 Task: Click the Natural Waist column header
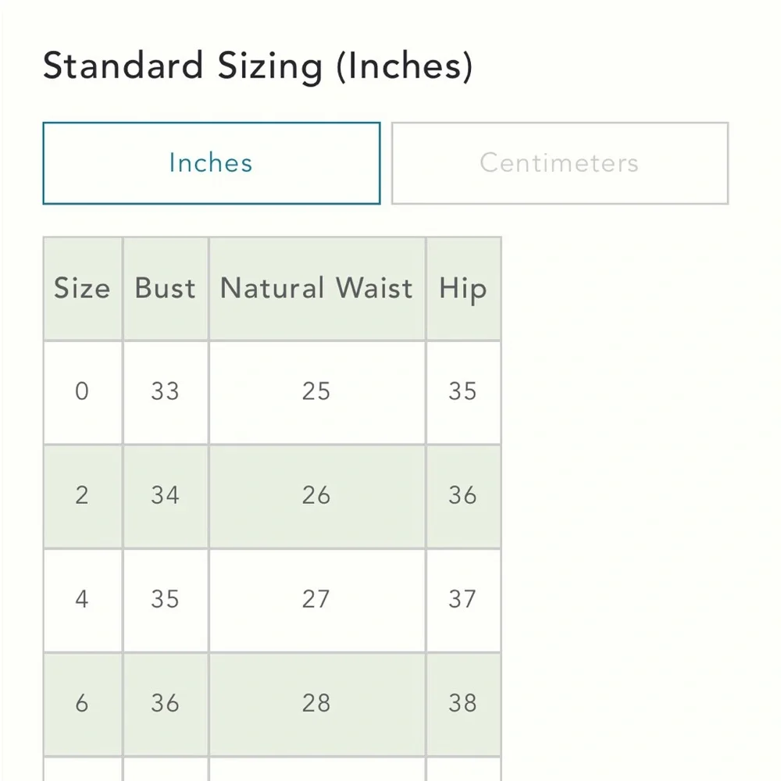[316, 288]
